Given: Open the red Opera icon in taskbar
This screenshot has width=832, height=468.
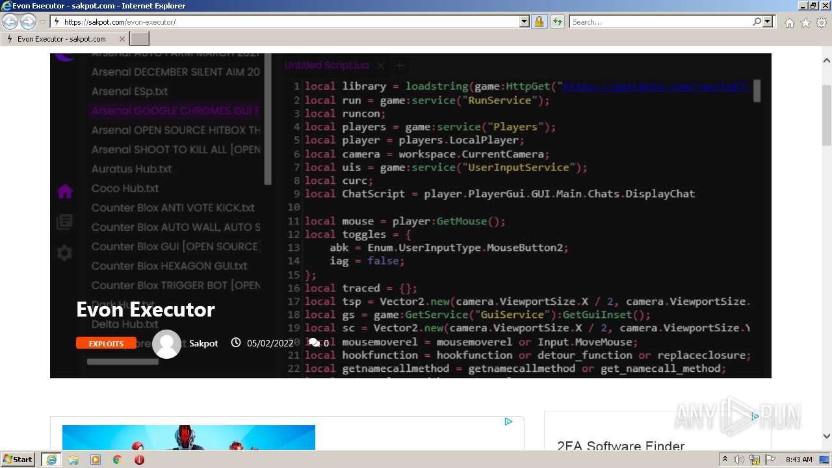Looking at the screenshot, I should (x=140, y=460).
